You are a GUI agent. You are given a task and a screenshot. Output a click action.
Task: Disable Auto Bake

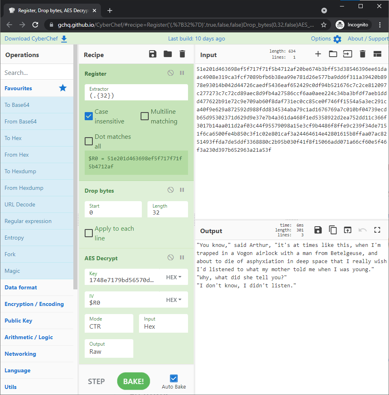tap(174, 379)
